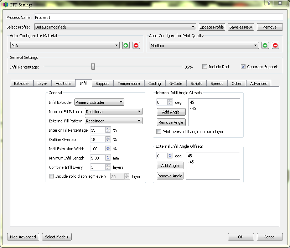Click Remove Angle under Internal Infill Angle Offsets

click(x=171, y=122)
